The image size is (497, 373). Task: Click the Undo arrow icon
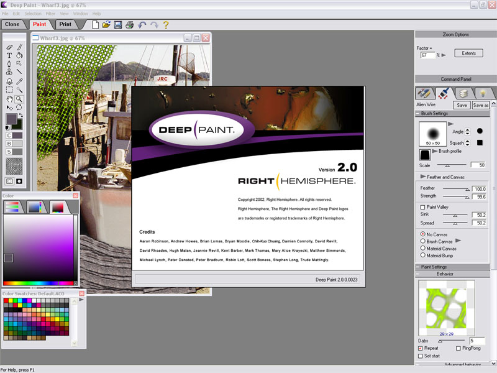pyautogui.click(x=142, y=25)
